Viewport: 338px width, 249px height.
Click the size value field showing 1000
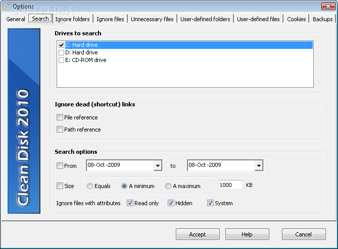coord(230,185)
